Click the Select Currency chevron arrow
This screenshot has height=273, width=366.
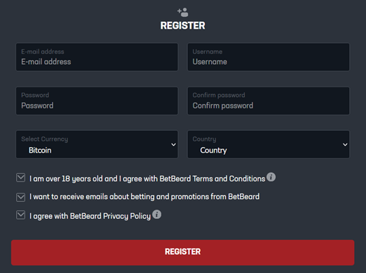pyautogui.click(x=173, y=144)
